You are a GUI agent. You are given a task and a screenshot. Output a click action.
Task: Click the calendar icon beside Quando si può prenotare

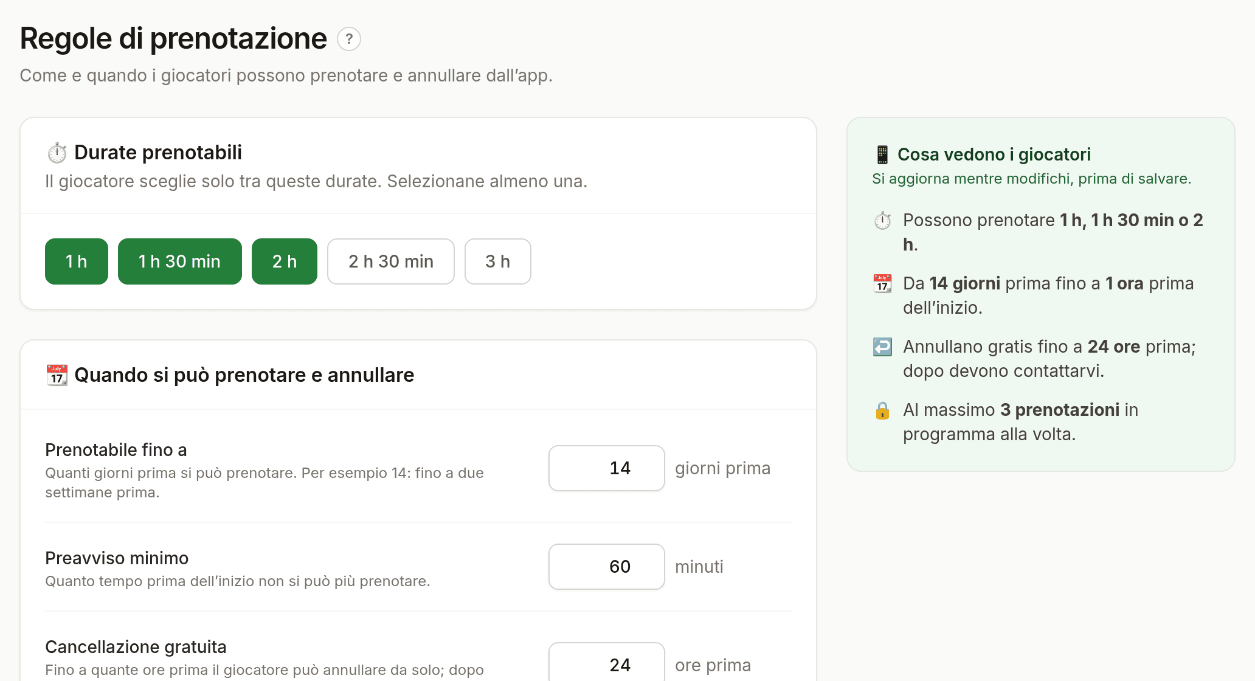pyautogui.click(x=57, y=375)
